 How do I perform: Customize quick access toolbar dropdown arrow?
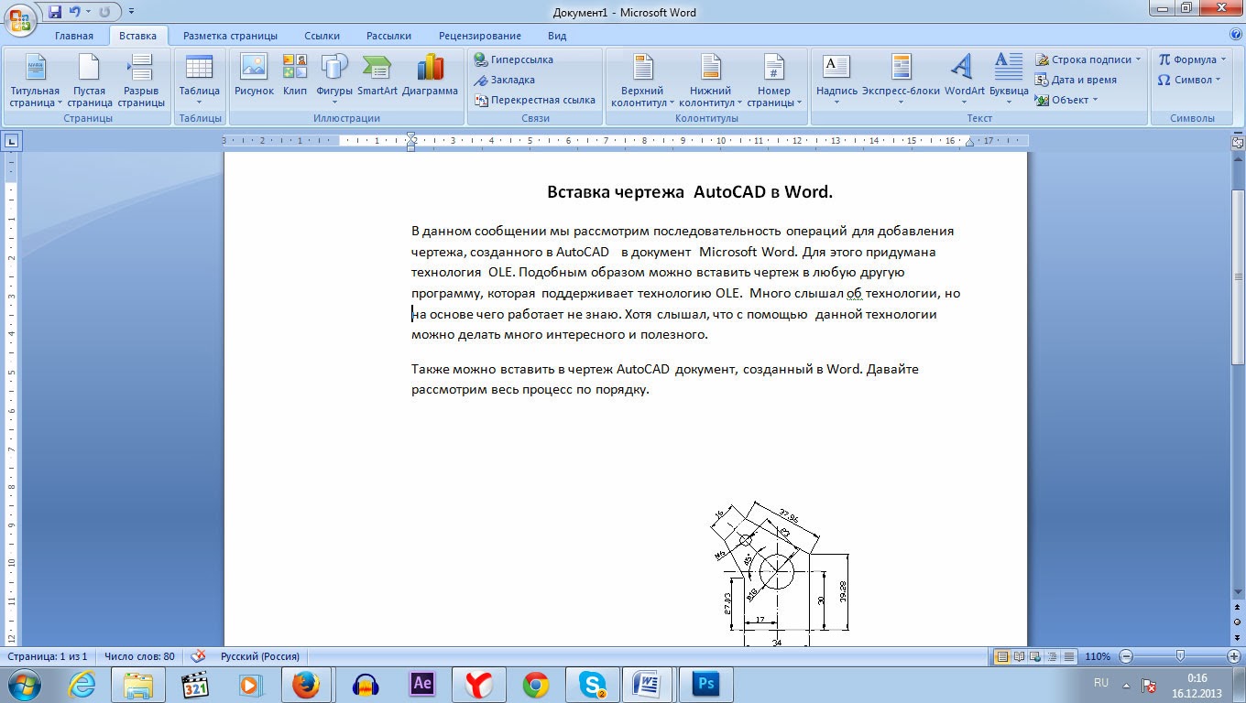pos(131,13)
